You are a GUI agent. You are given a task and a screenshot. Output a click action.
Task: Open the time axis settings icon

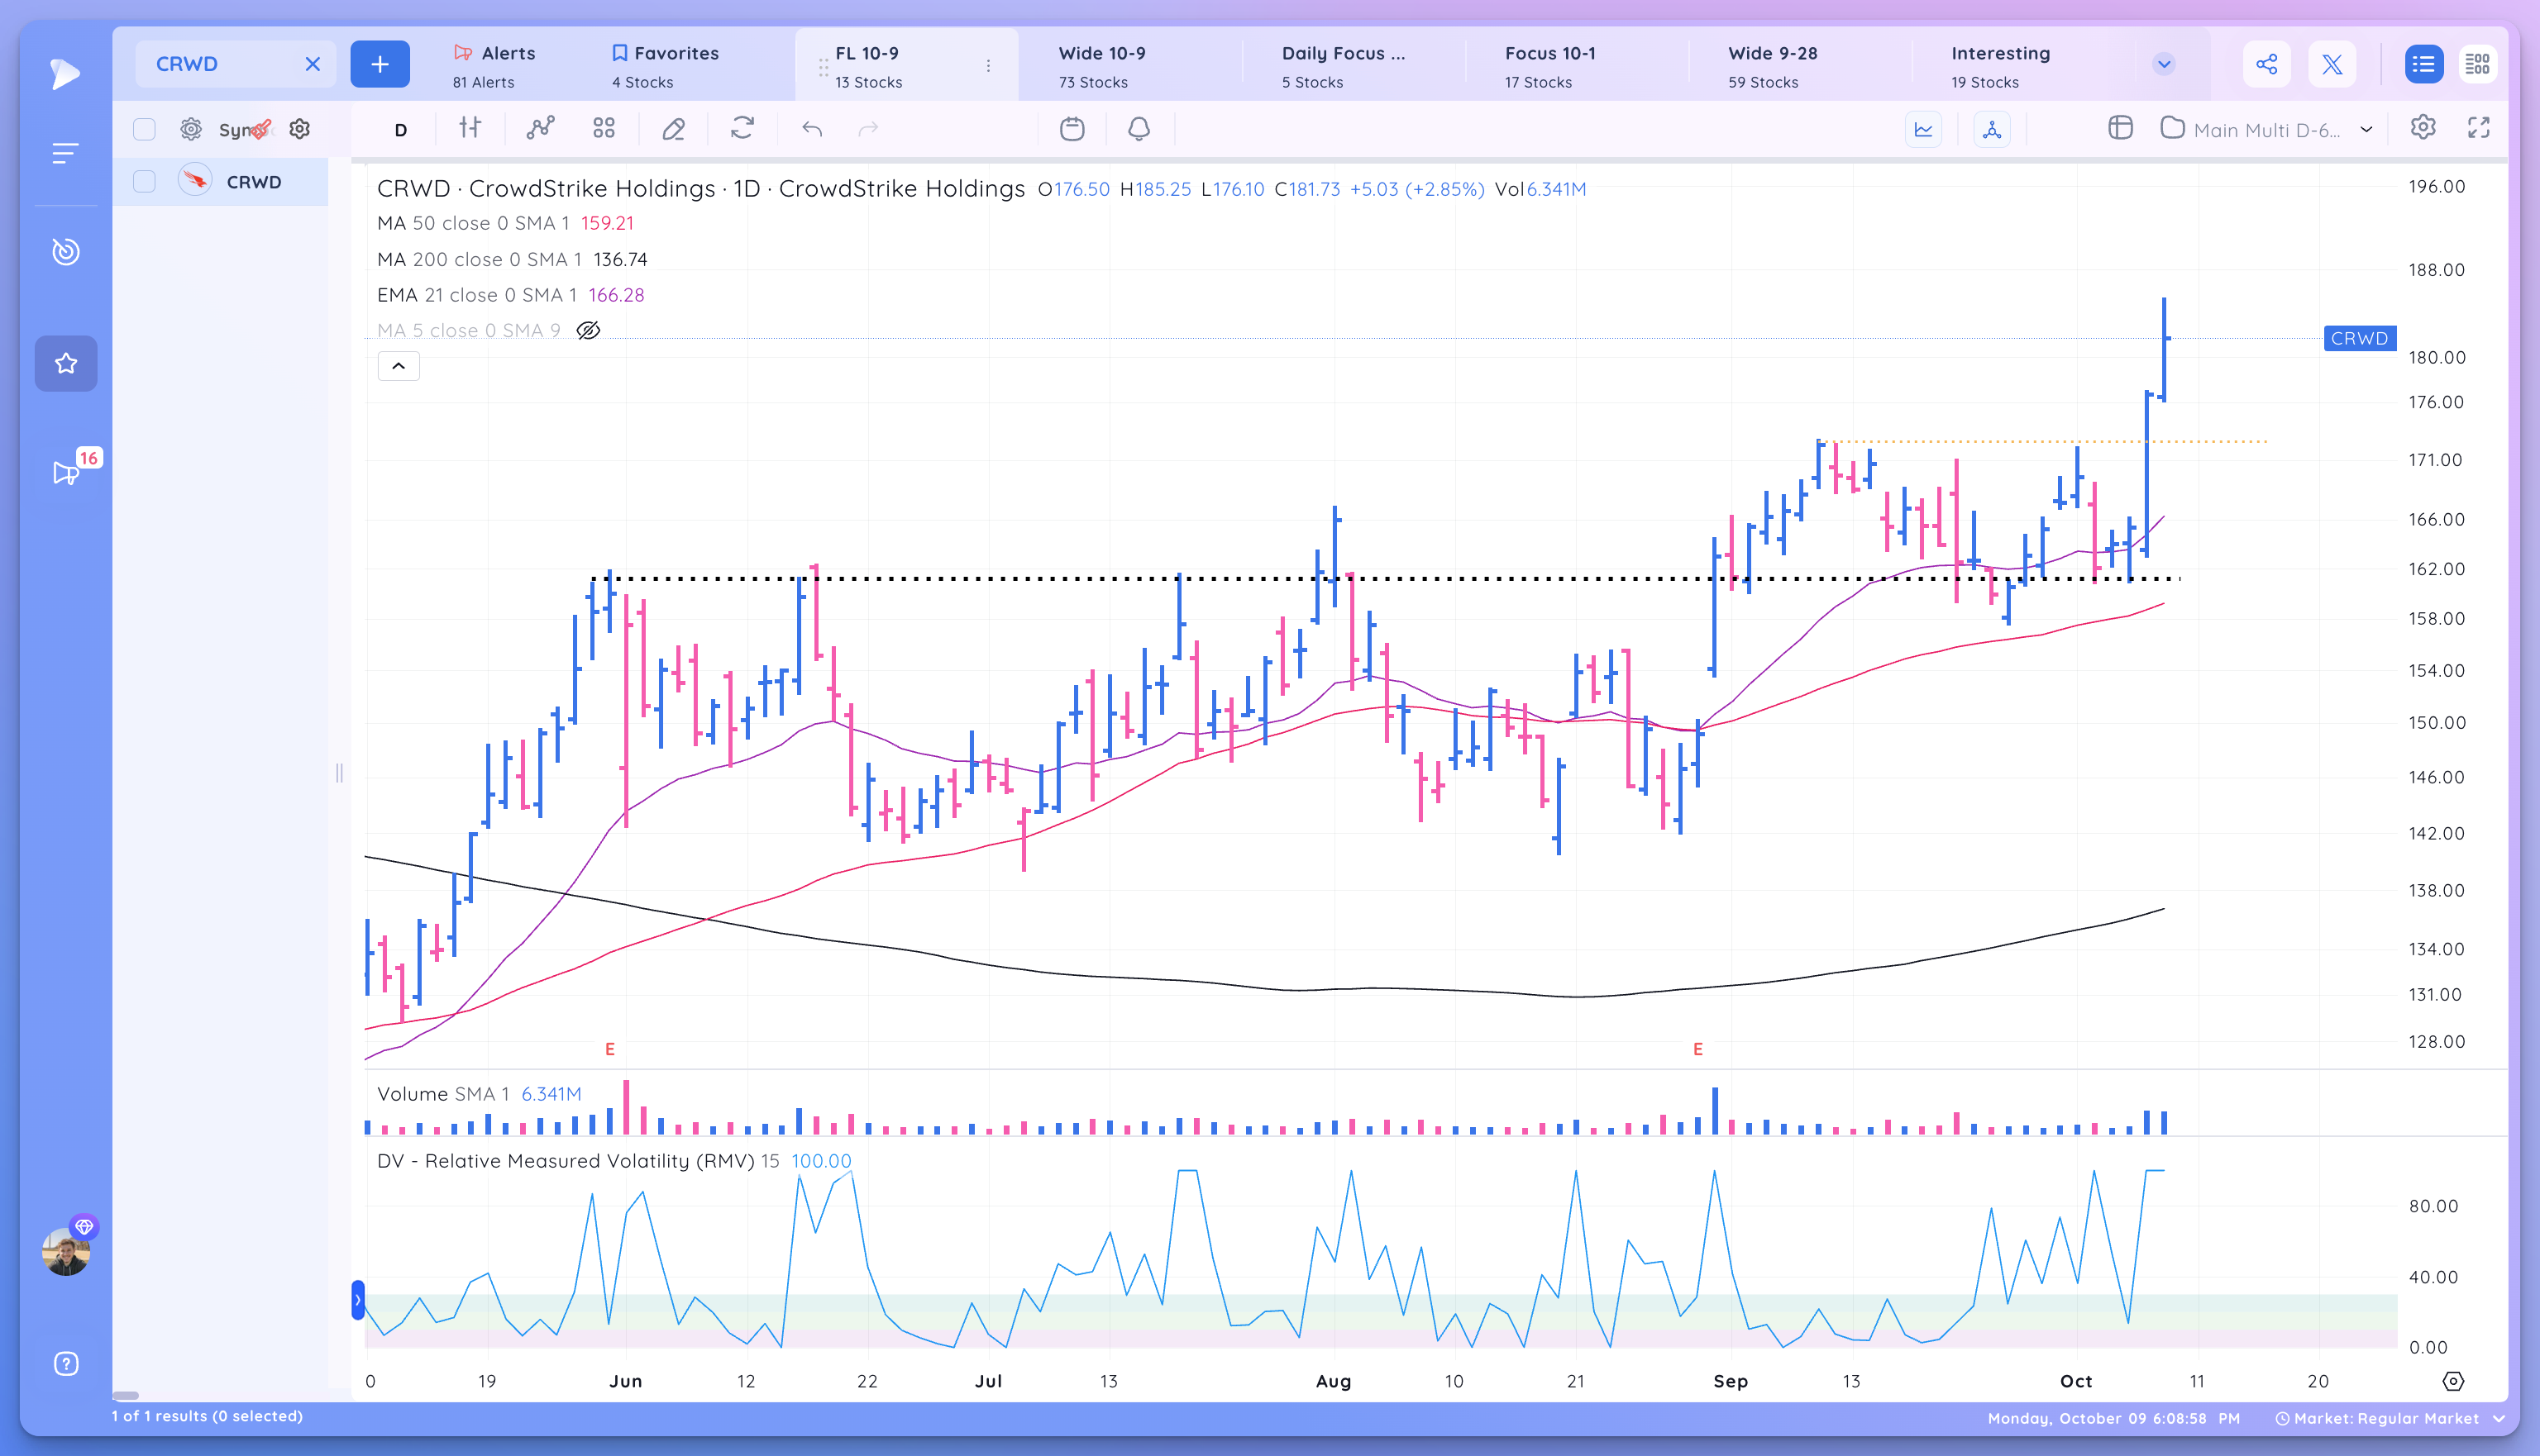click(x=2453, y=1381)
